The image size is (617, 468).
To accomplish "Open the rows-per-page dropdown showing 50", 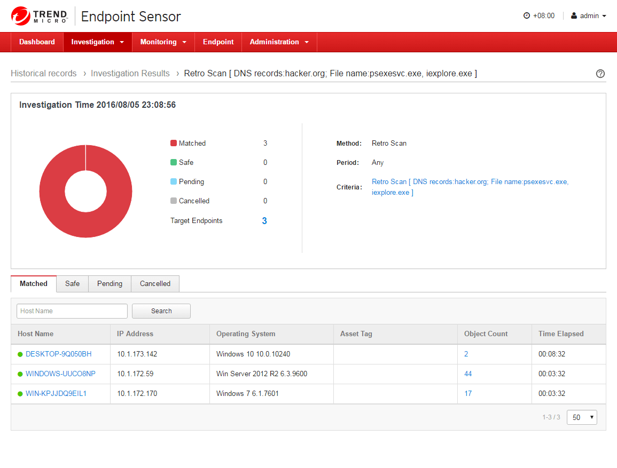I will click(x=581, y=417).
